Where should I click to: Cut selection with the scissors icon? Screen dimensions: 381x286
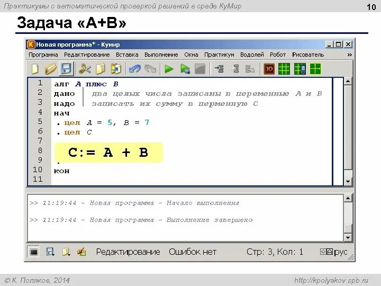85,69
